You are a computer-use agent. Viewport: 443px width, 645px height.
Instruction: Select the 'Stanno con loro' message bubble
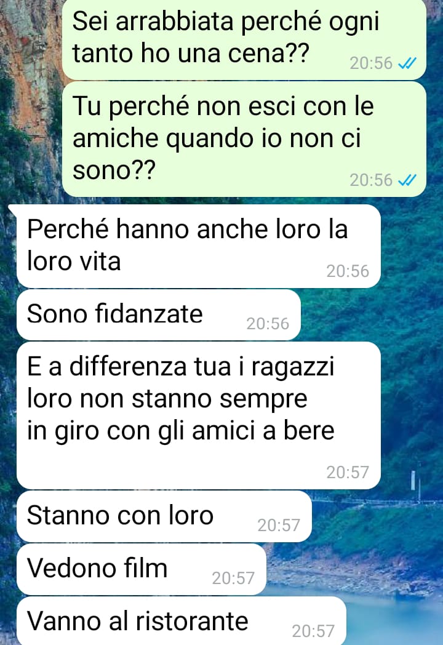click(x=164, y=516)
